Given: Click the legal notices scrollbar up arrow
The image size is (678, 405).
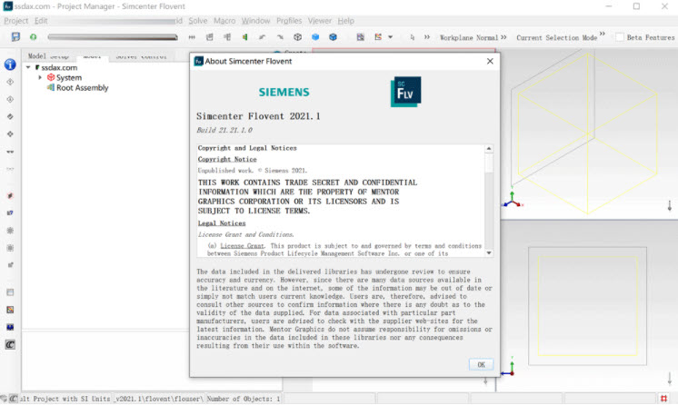Looking at the screenshot, I should coord(489,148).
